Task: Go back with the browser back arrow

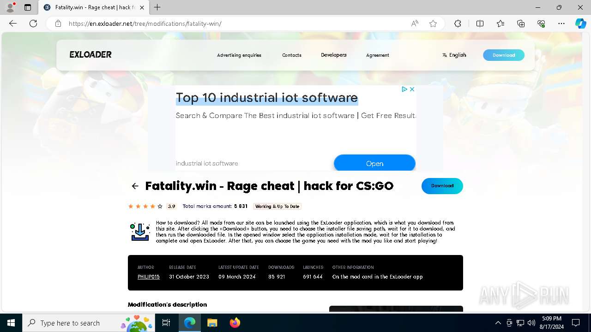Action: (13, 24)
